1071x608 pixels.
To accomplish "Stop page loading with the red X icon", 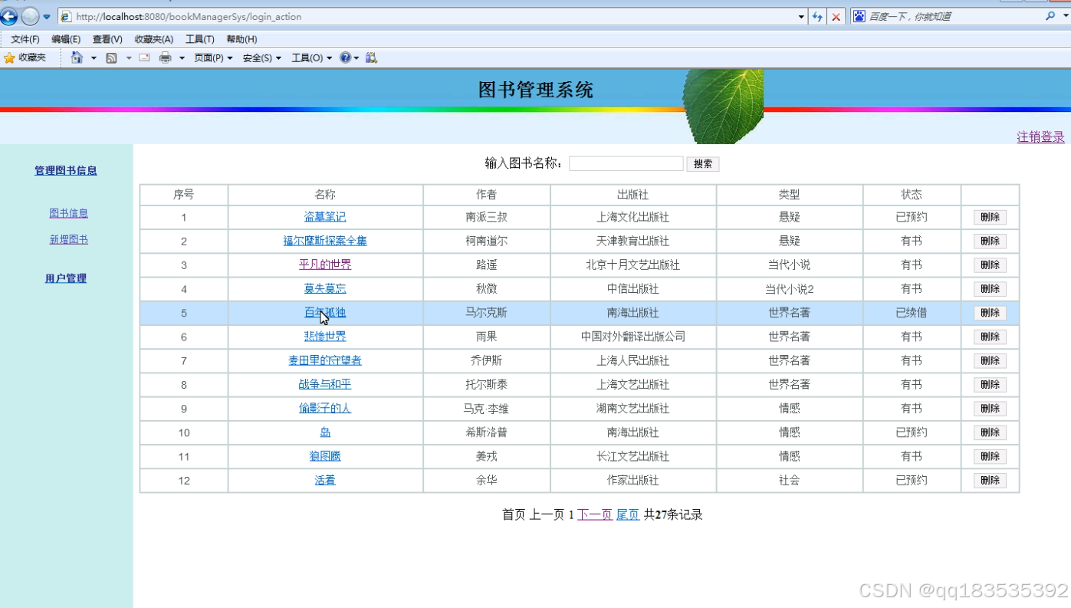I will [x=835, y=16].
